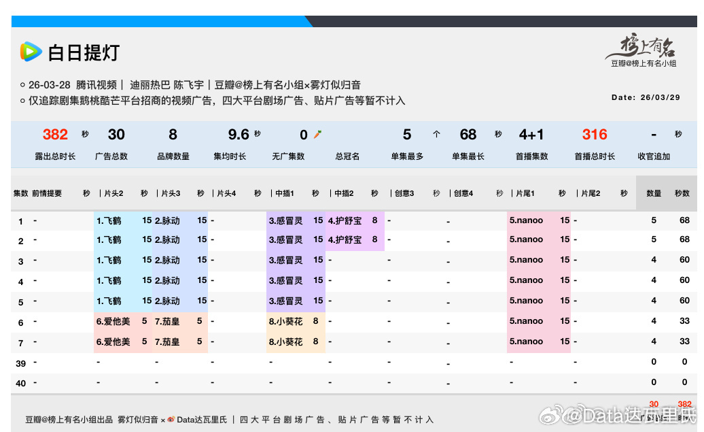Click 6.爱他美 in episode 6 row
704x432 pixels.
click(x=113, y=321)
